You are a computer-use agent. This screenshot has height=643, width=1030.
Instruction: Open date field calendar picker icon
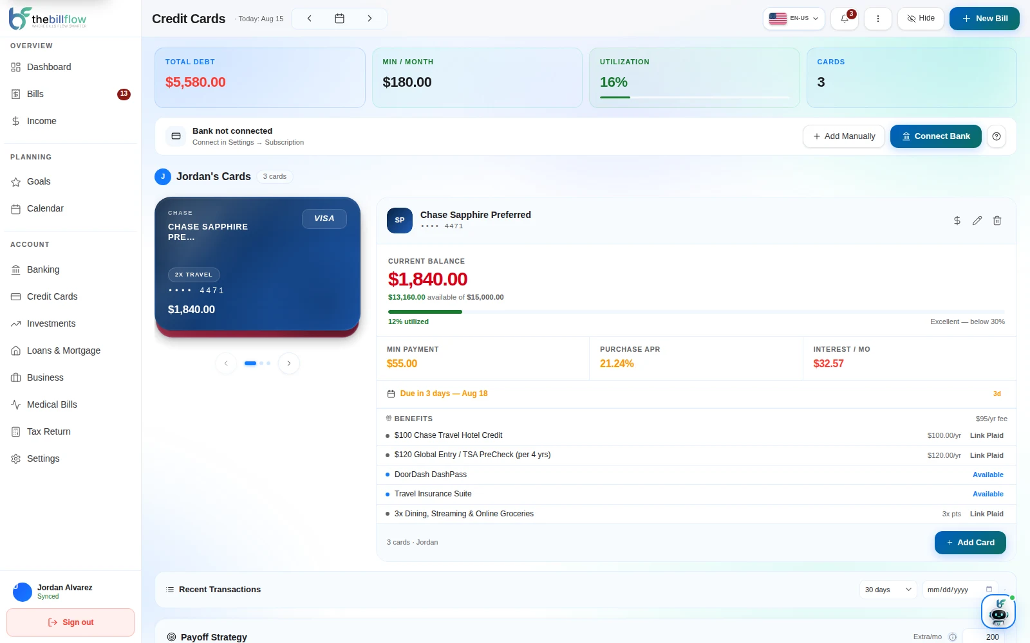pyautogui.click(x=989, y=590)
